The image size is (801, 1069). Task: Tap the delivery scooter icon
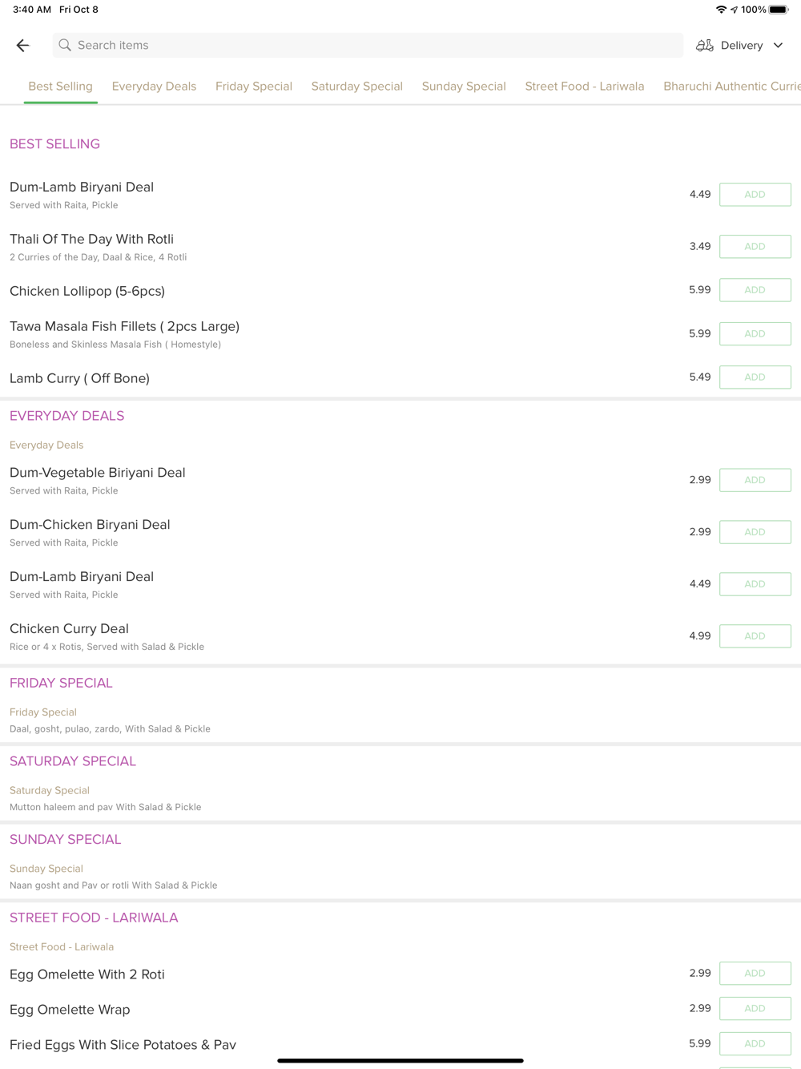tap(705, 46)
